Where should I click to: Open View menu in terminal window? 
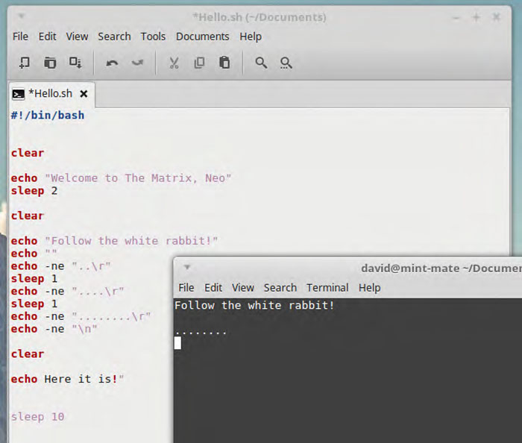[x=243, y=288]
